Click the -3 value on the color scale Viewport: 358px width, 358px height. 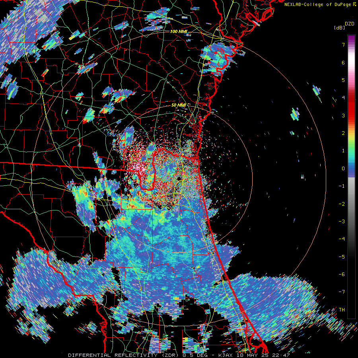click(342, 221)
